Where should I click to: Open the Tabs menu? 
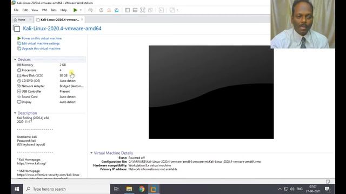point(54,10)
